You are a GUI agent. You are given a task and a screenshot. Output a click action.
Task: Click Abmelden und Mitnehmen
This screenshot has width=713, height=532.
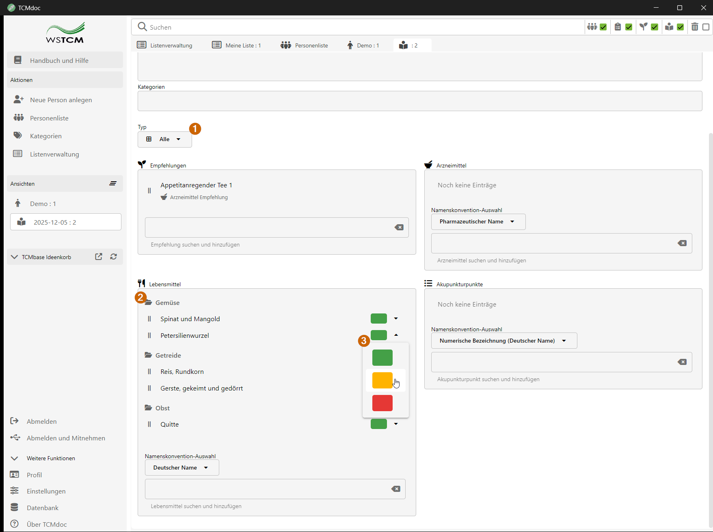coord(66,438)
